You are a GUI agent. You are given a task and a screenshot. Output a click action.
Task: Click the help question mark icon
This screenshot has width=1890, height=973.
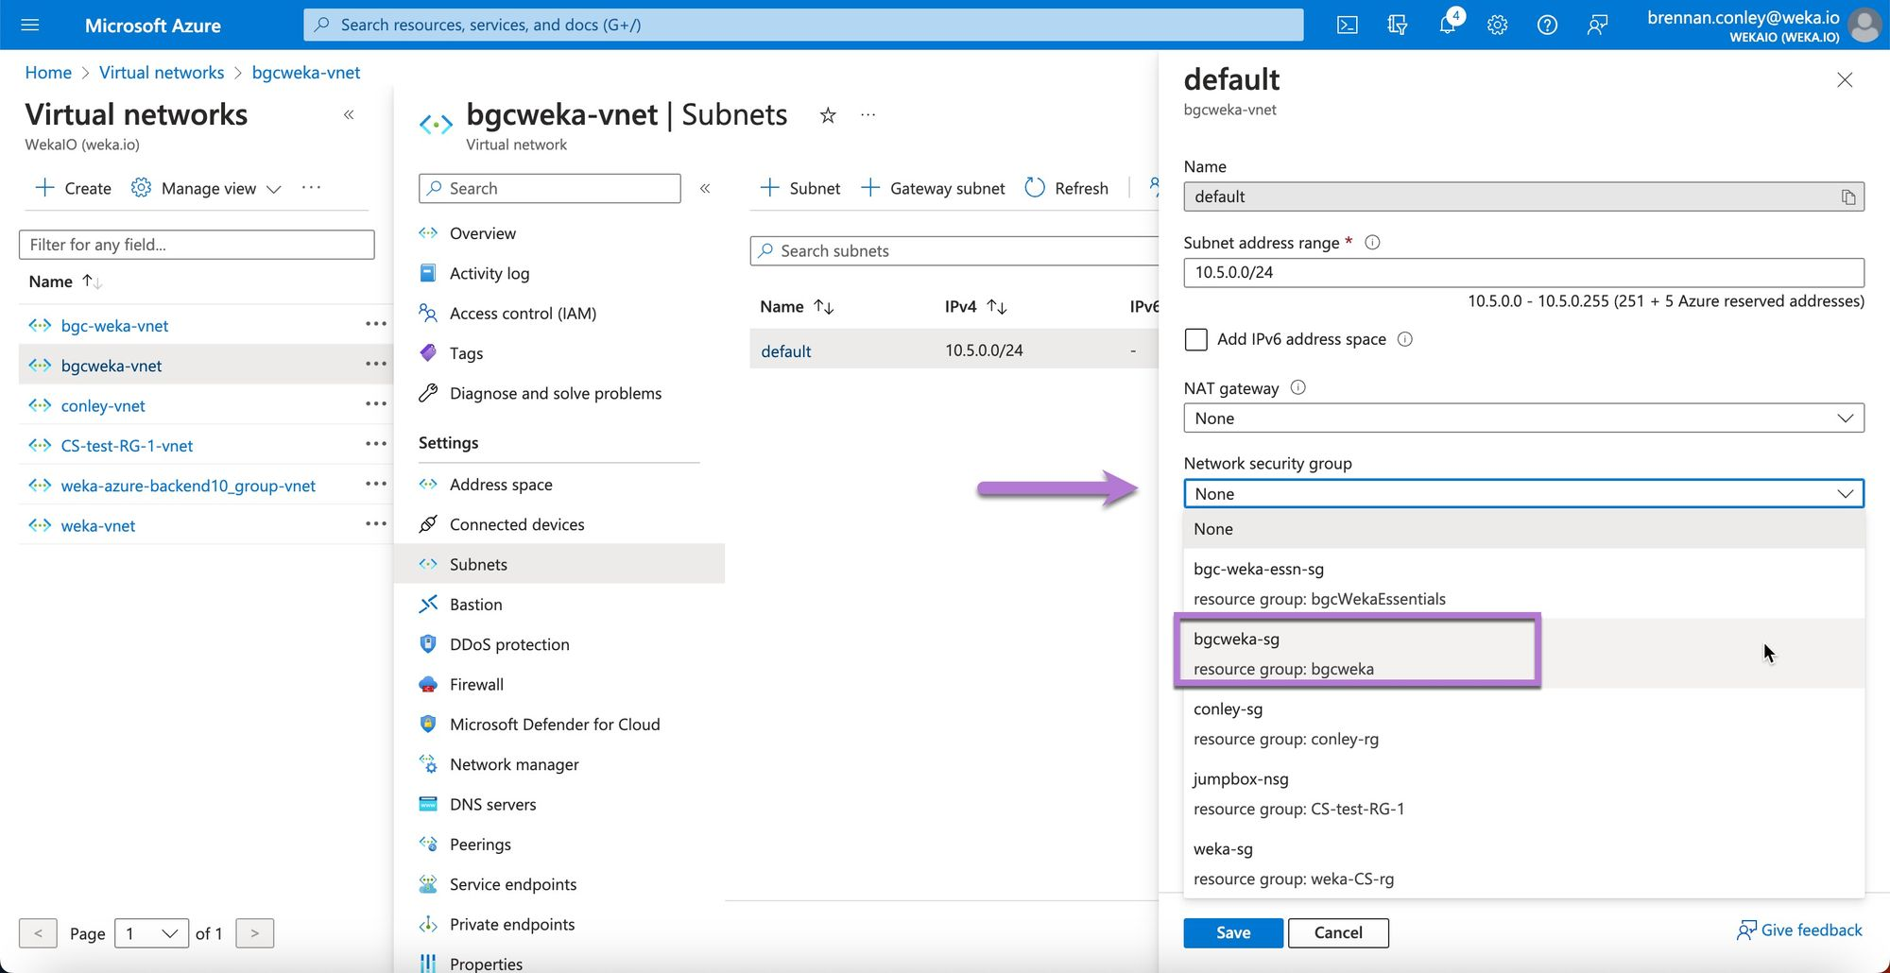(1547, 26)
